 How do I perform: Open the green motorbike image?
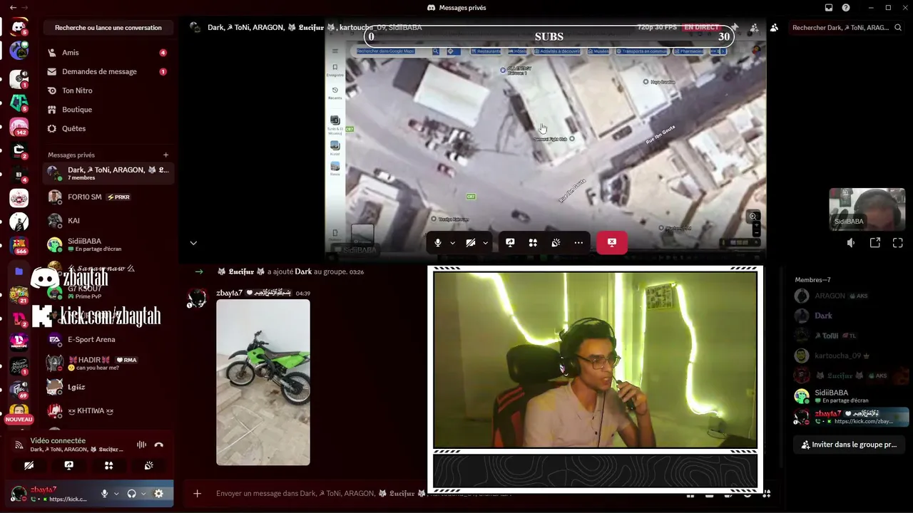tap(263, 383)
